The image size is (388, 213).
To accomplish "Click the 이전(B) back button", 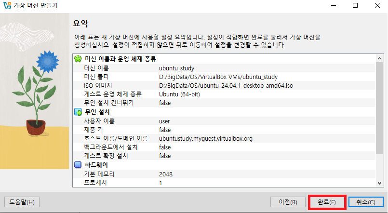I will click(288, 202).
